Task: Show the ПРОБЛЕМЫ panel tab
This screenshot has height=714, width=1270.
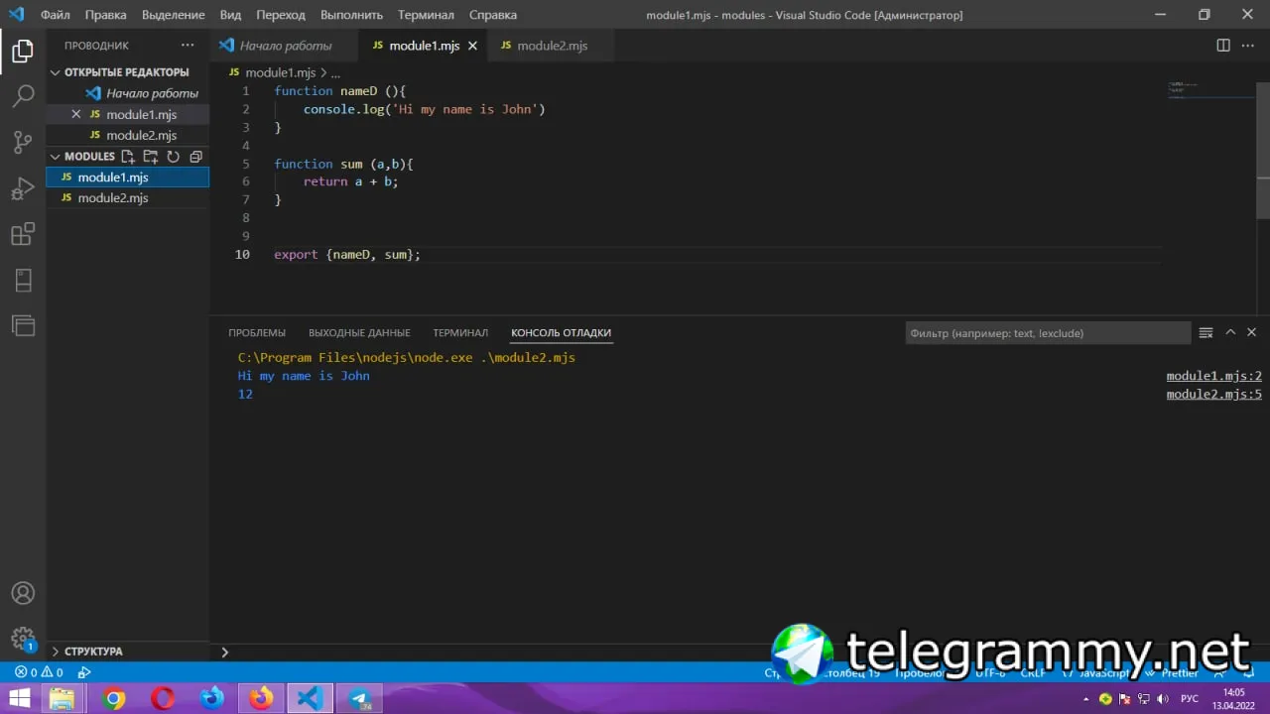Action: [257, 333]
